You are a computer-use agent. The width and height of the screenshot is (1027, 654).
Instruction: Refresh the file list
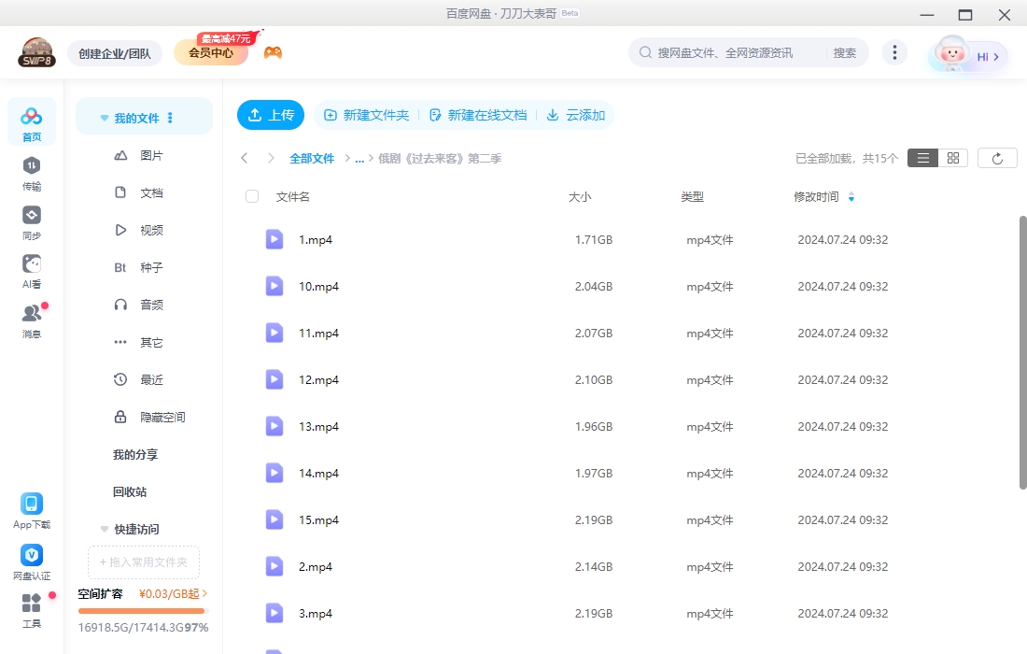(997, 157)
